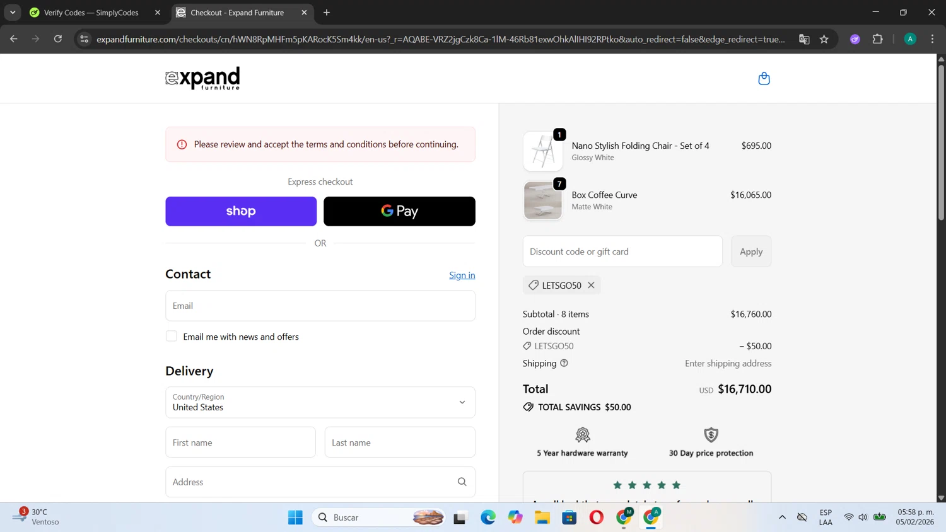946x532 pixels.
Task: Click the Subtotal · 8 items text
Action: pyautogui.click(x=556, y=314)
